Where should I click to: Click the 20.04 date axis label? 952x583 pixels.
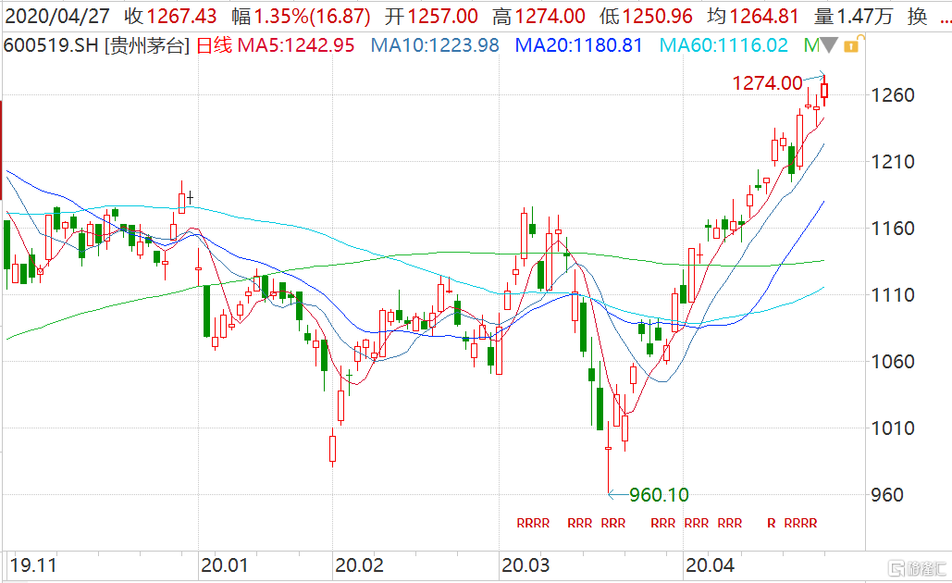click(710, 565)
